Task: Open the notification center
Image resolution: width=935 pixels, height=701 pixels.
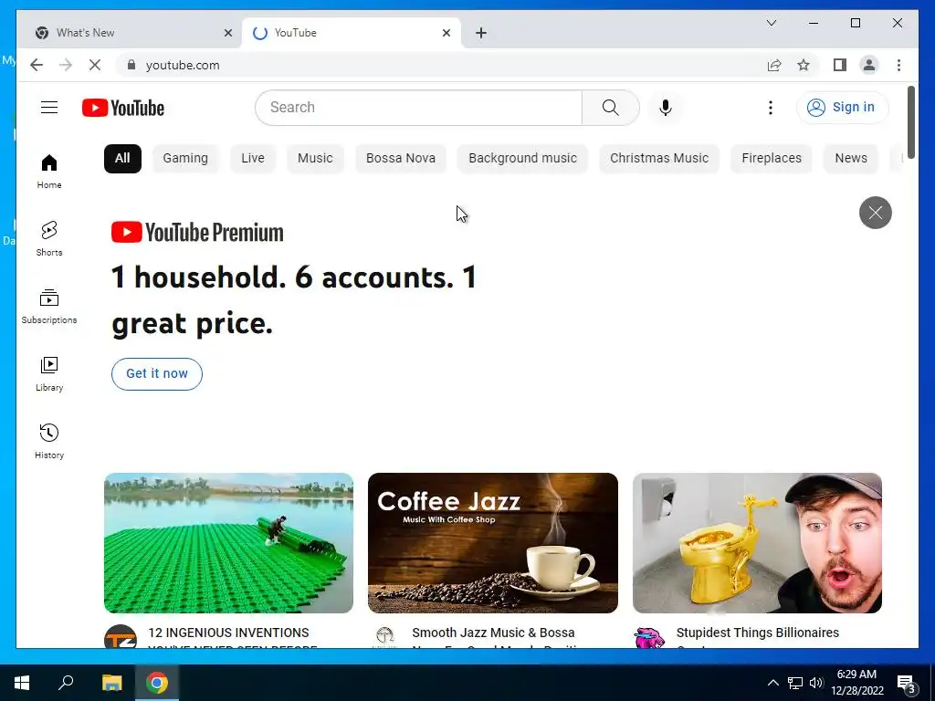Action: 907,683
